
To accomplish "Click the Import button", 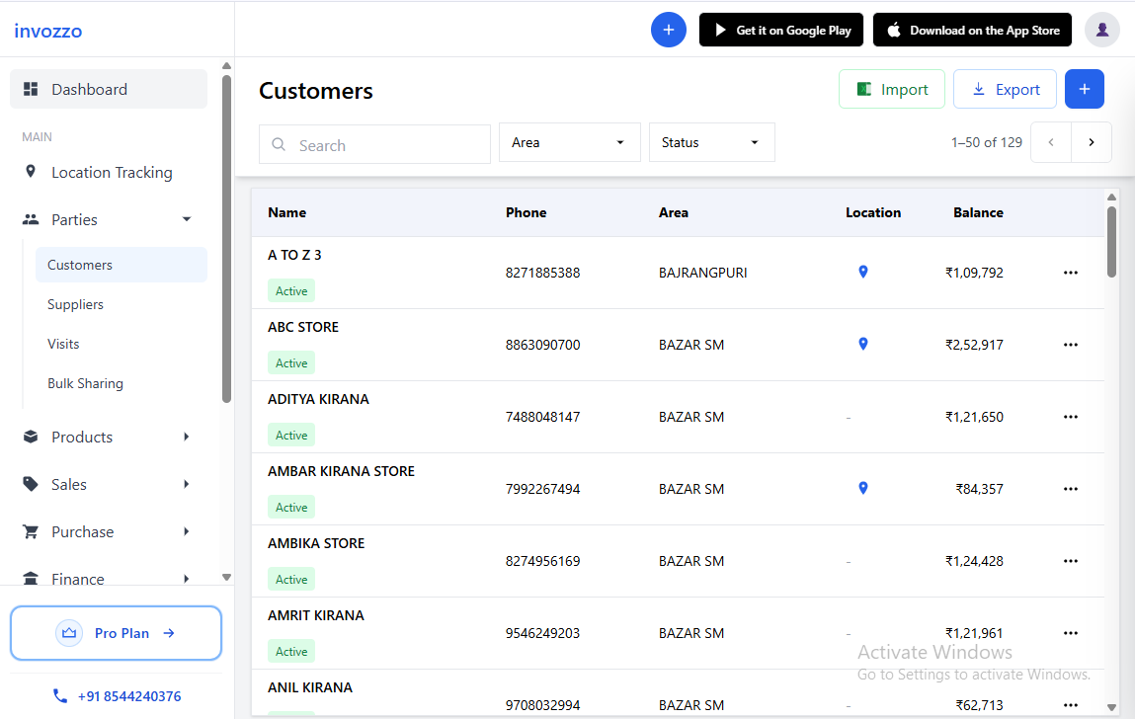I will pyautogui.click(x=891, y=89).
